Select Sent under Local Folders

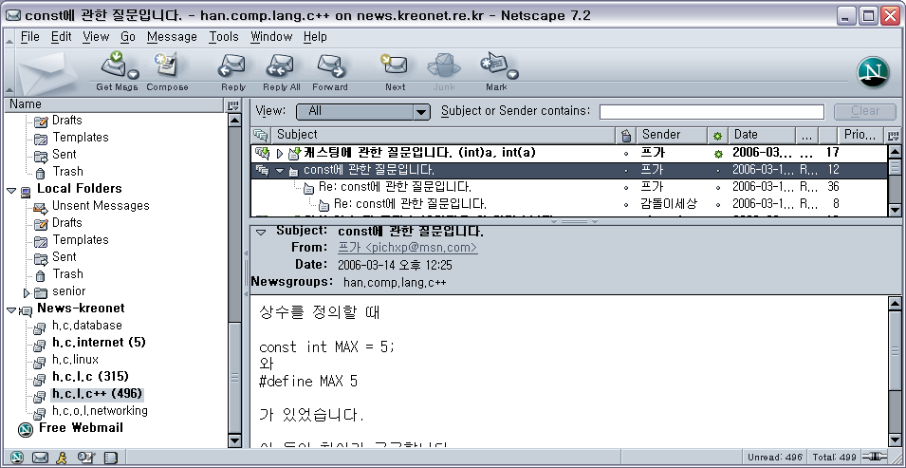click(x=65, y=257)
